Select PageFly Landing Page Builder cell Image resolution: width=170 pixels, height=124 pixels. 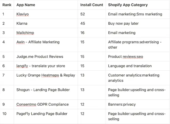point(46,116)
